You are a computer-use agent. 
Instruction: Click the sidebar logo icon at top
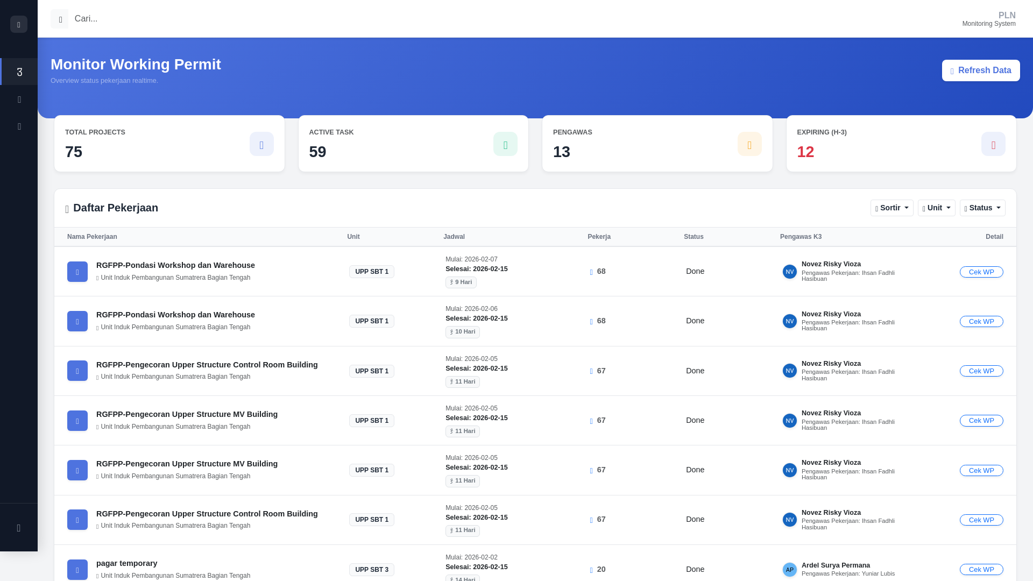coord(19,24)
